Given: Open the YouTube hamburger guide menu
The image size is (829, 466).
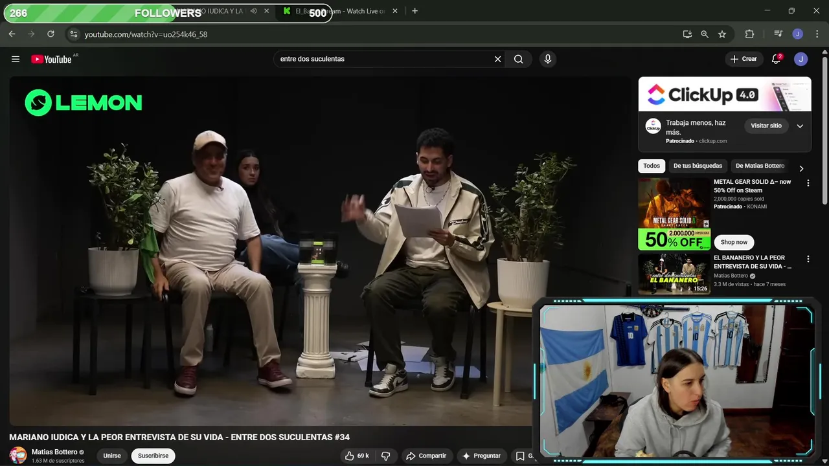Looking at the screenshot, I should (16, 59).
